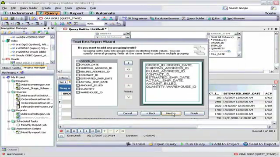This screenshot has width=280, height=157.
Task: Click the save disk toolbar icon
Action: [12, 18]
